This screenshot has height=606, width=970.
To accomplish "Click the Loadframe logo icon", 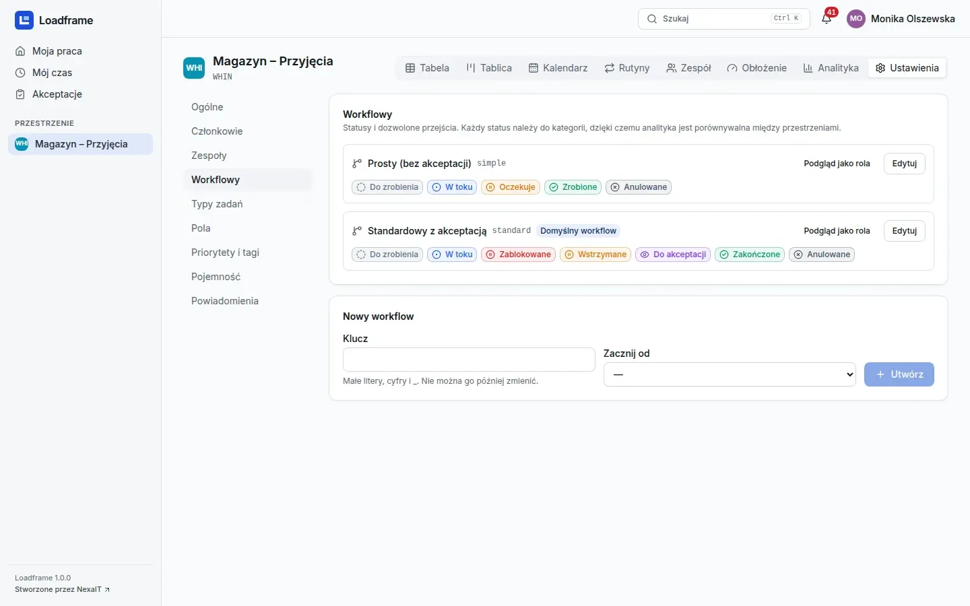I will point(24,20).
